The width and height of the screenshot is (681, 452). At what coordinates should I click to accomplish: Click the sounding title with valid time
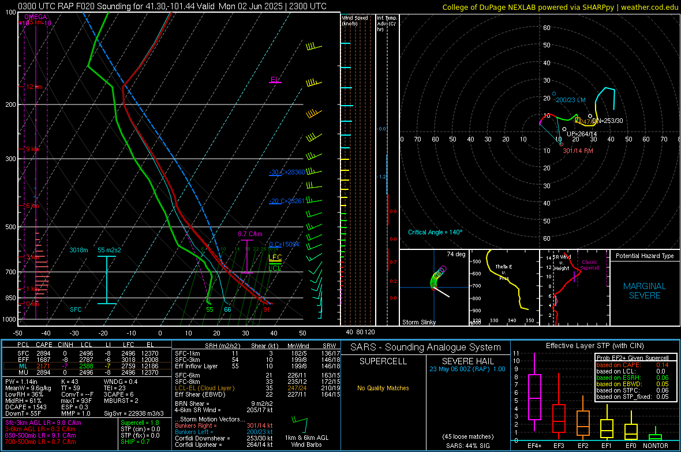(x=172, y=6)
